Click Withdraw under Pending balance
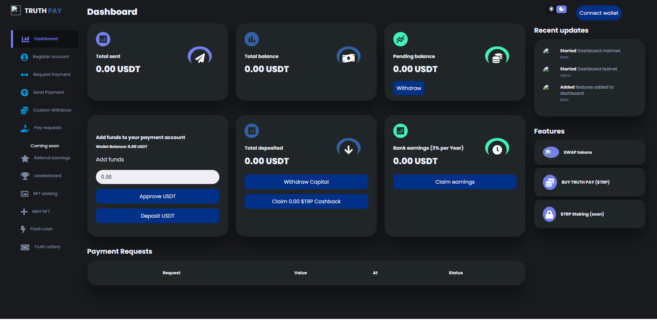 [409, 88]
